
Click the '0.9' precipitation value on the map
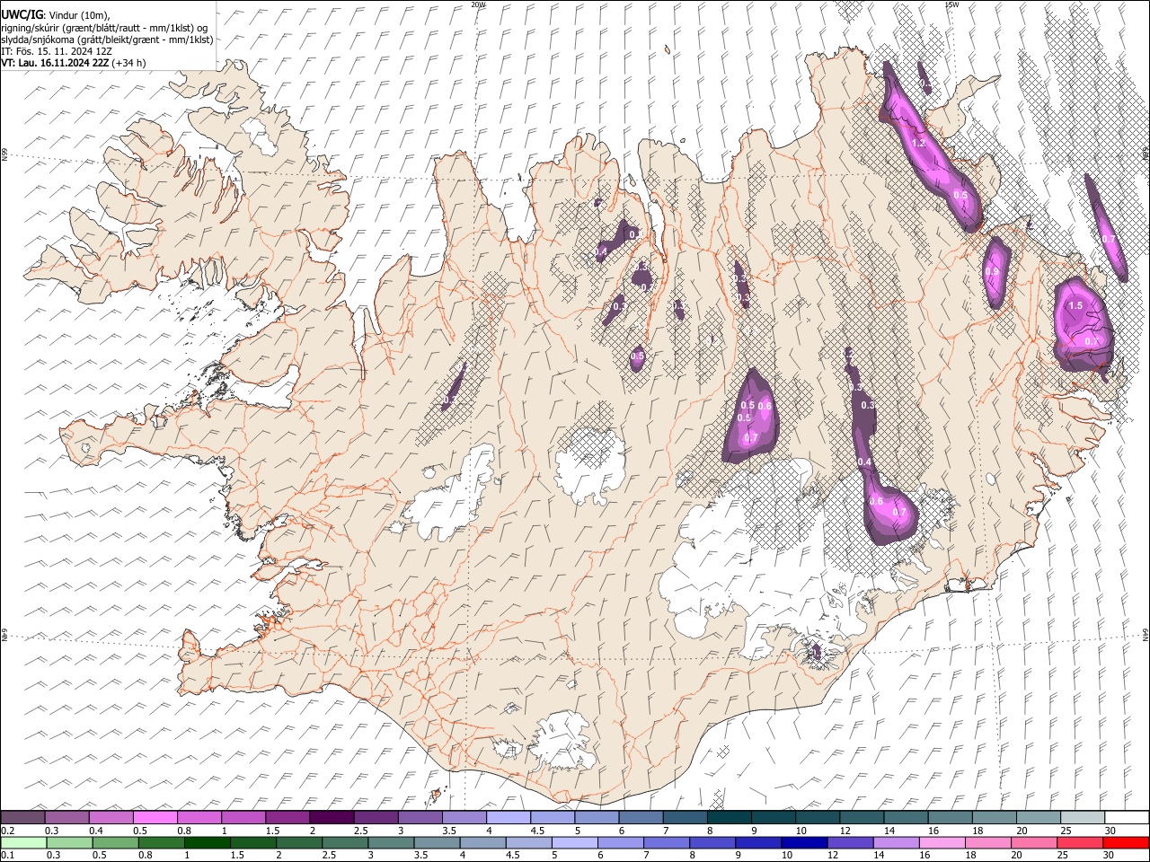pos(992,272)
